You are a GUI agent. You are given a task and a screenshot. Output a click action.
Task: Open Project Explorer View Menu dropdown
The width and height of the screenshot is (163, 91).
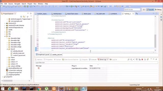31,16
